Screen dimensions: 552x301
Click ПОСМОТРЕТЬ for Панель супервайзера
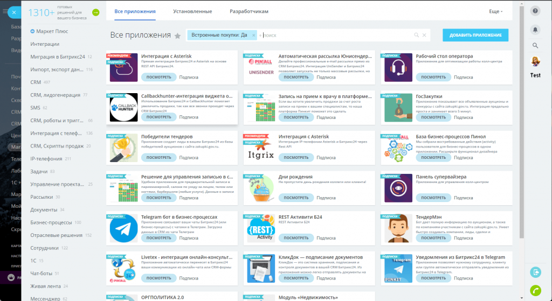(433, 198)
